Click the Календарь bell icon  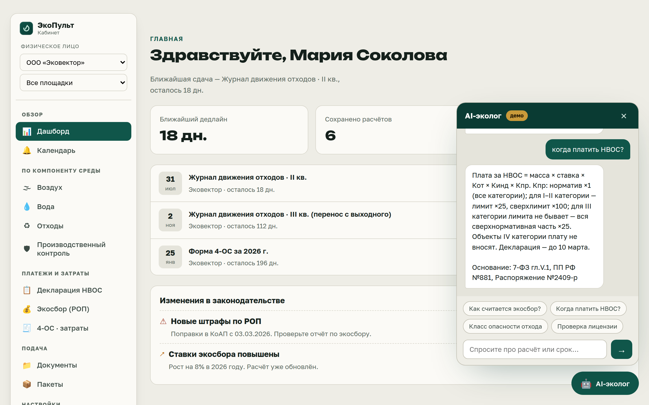pyautogui.click(x=27, y=151)
